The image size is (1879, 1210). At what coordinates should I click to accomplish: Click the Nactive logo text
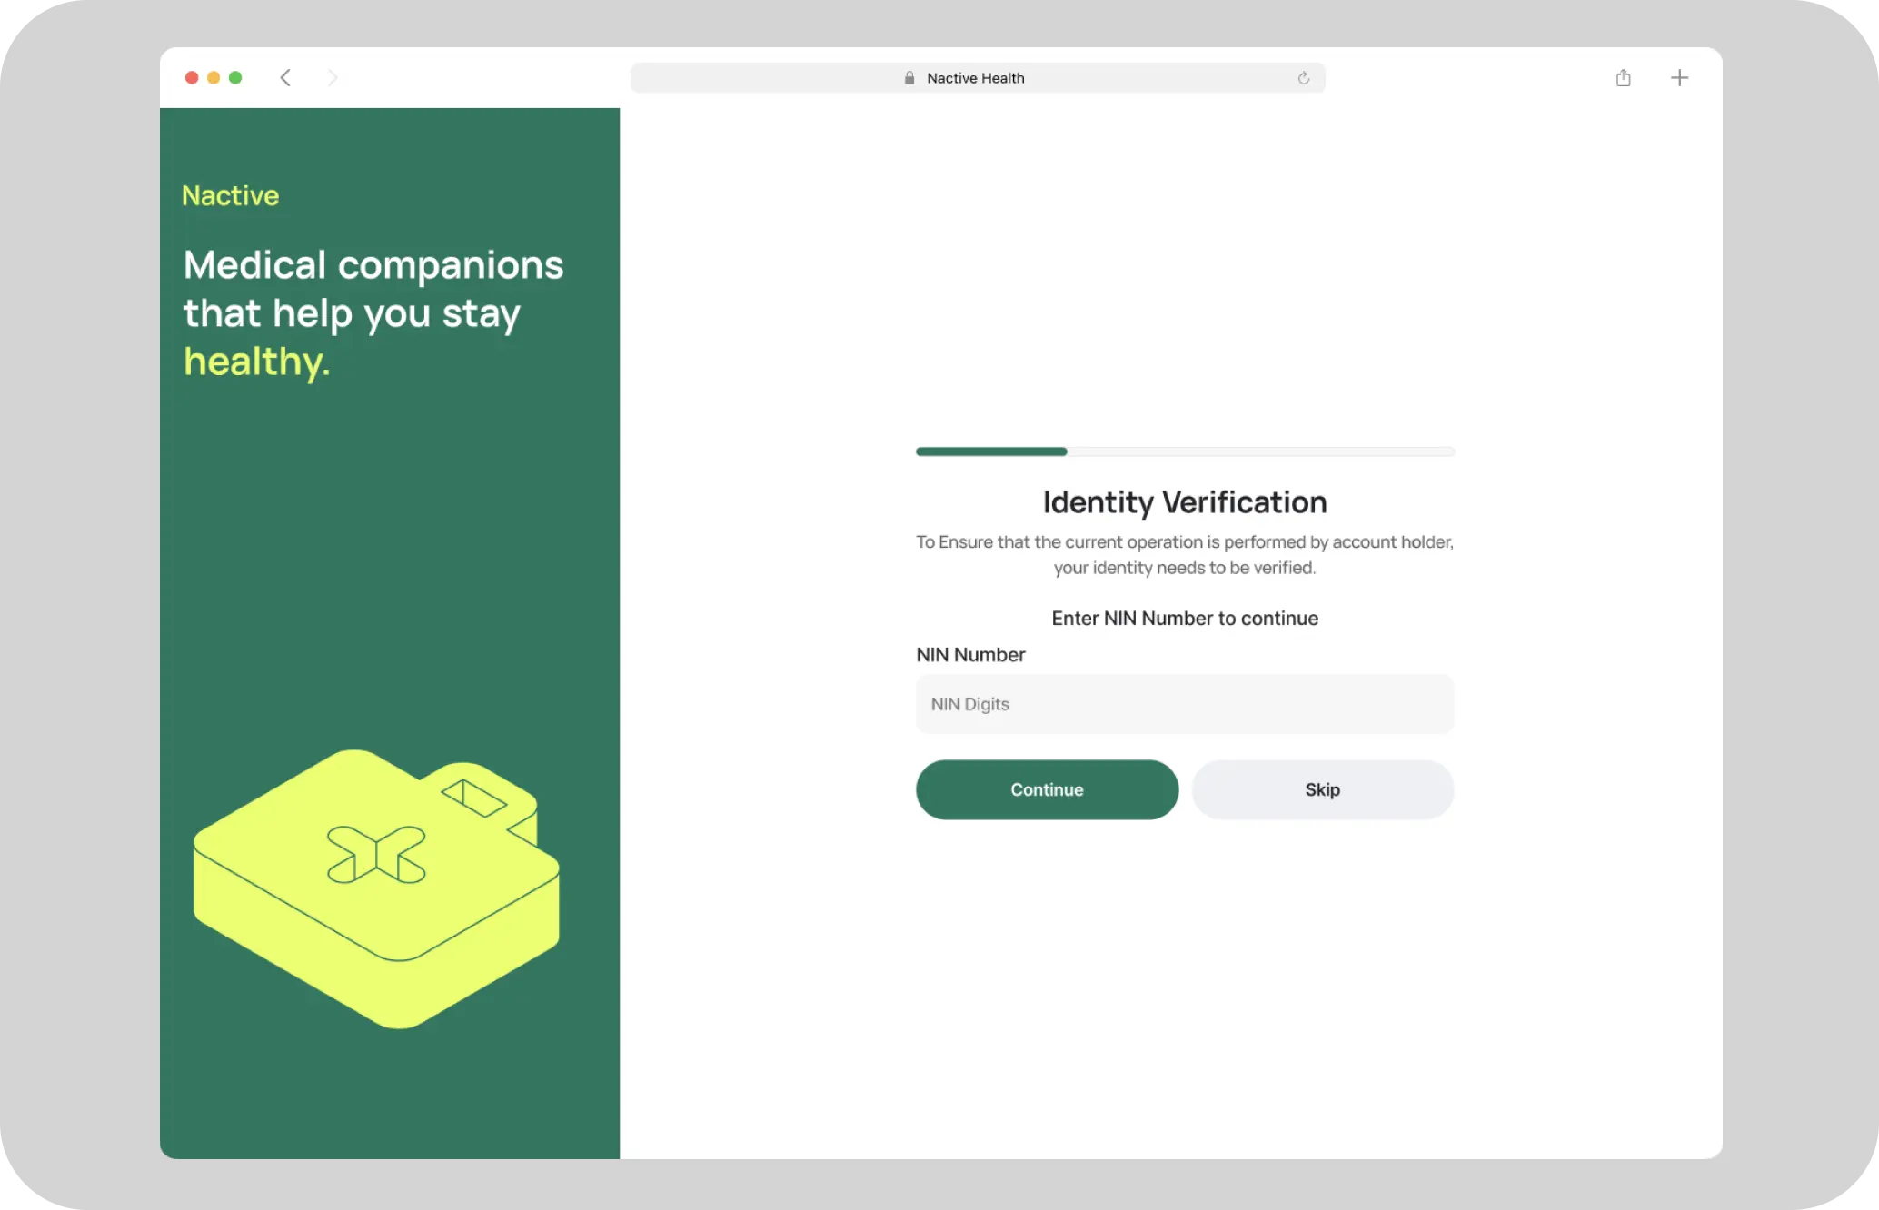pos(230,195)
